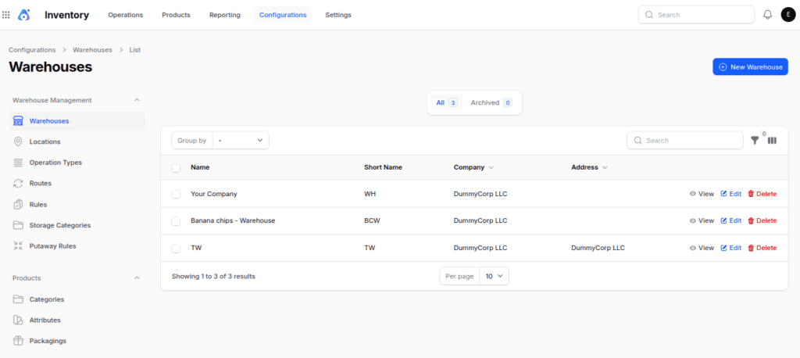This screenshot has height=358, width=800.
Task: Focus the table Search field
Action: [685, 141]
